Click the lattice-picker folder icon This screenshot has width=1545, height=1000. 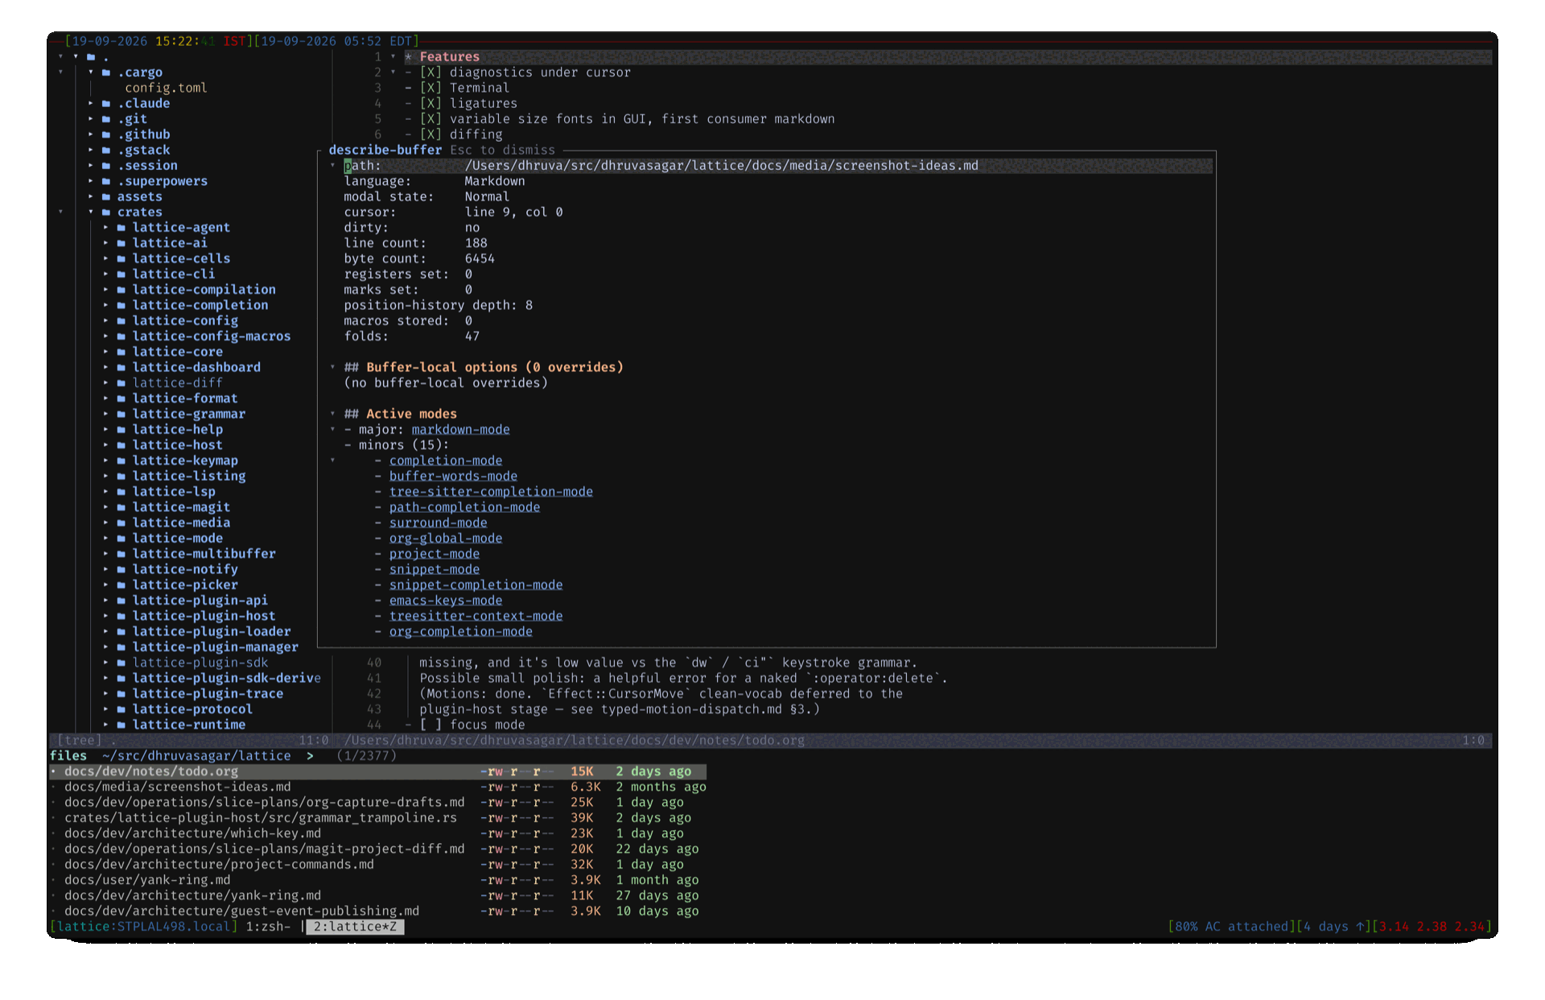122,585
